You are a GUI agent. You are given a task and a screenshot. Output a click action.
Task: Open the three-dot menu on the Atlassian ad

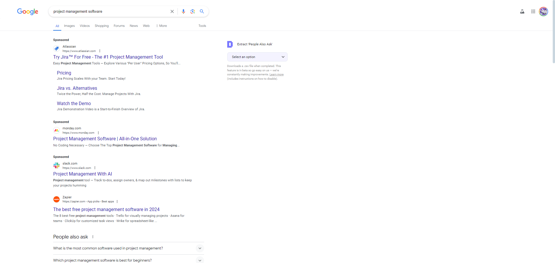click(100, 51)
